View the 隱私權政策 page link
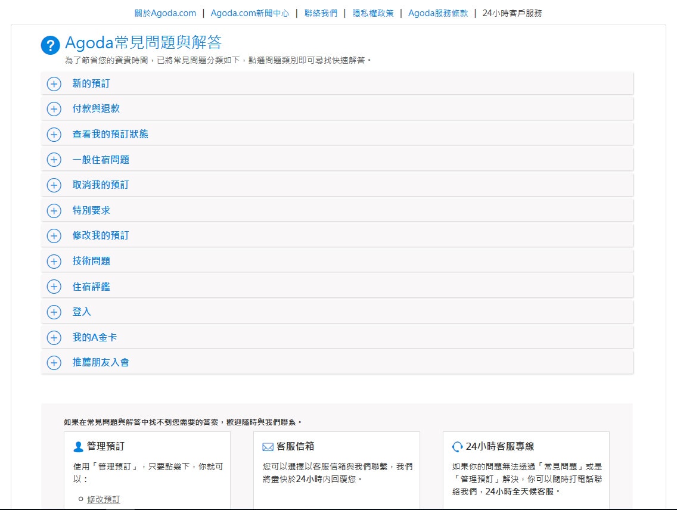677x510 pixels. click(x=373, y=13)
